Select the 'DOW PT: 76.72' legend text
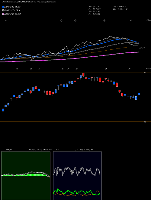Viewport: 151px width, 200px height. pyautogui.click(x=12, y=14)
